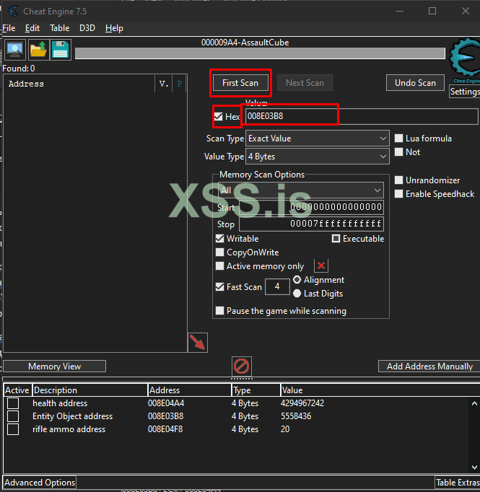480x492 pixels.
Task: Click the Stop address field
Action: pos(311,224)
